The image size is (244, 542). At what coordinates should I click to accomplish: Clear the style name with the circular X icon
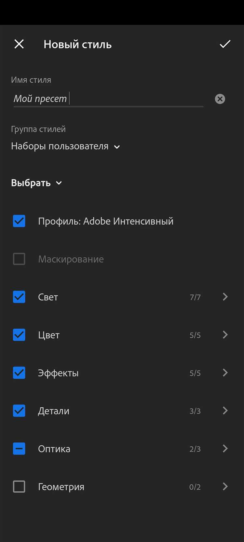point(220,99)
